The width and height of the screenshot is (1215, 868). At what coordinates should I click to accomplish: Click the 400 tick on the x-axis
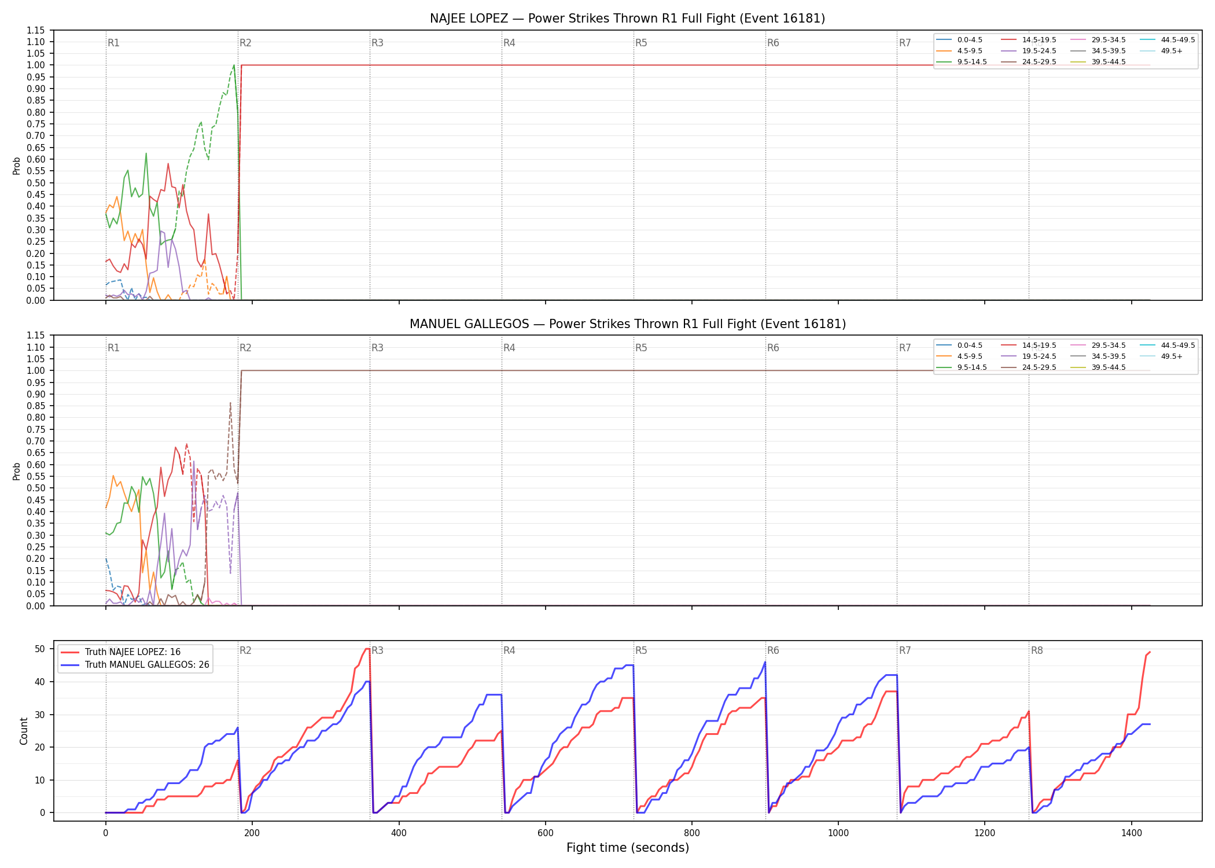coord(399,833)
